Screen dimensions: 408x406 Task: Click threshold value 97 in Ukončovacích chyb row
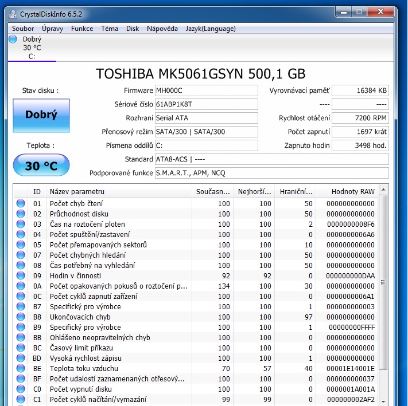coord(308,317)
